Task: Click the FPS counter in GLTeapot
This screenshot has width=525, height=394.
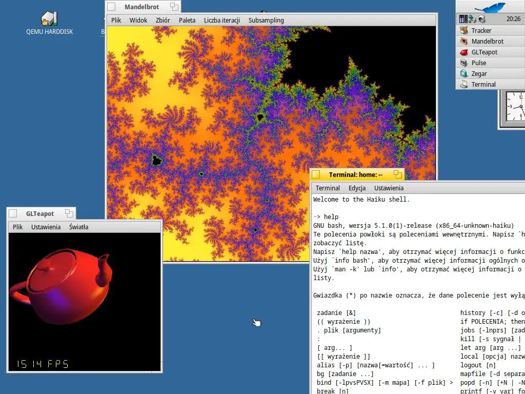Action: pos(43,364)
